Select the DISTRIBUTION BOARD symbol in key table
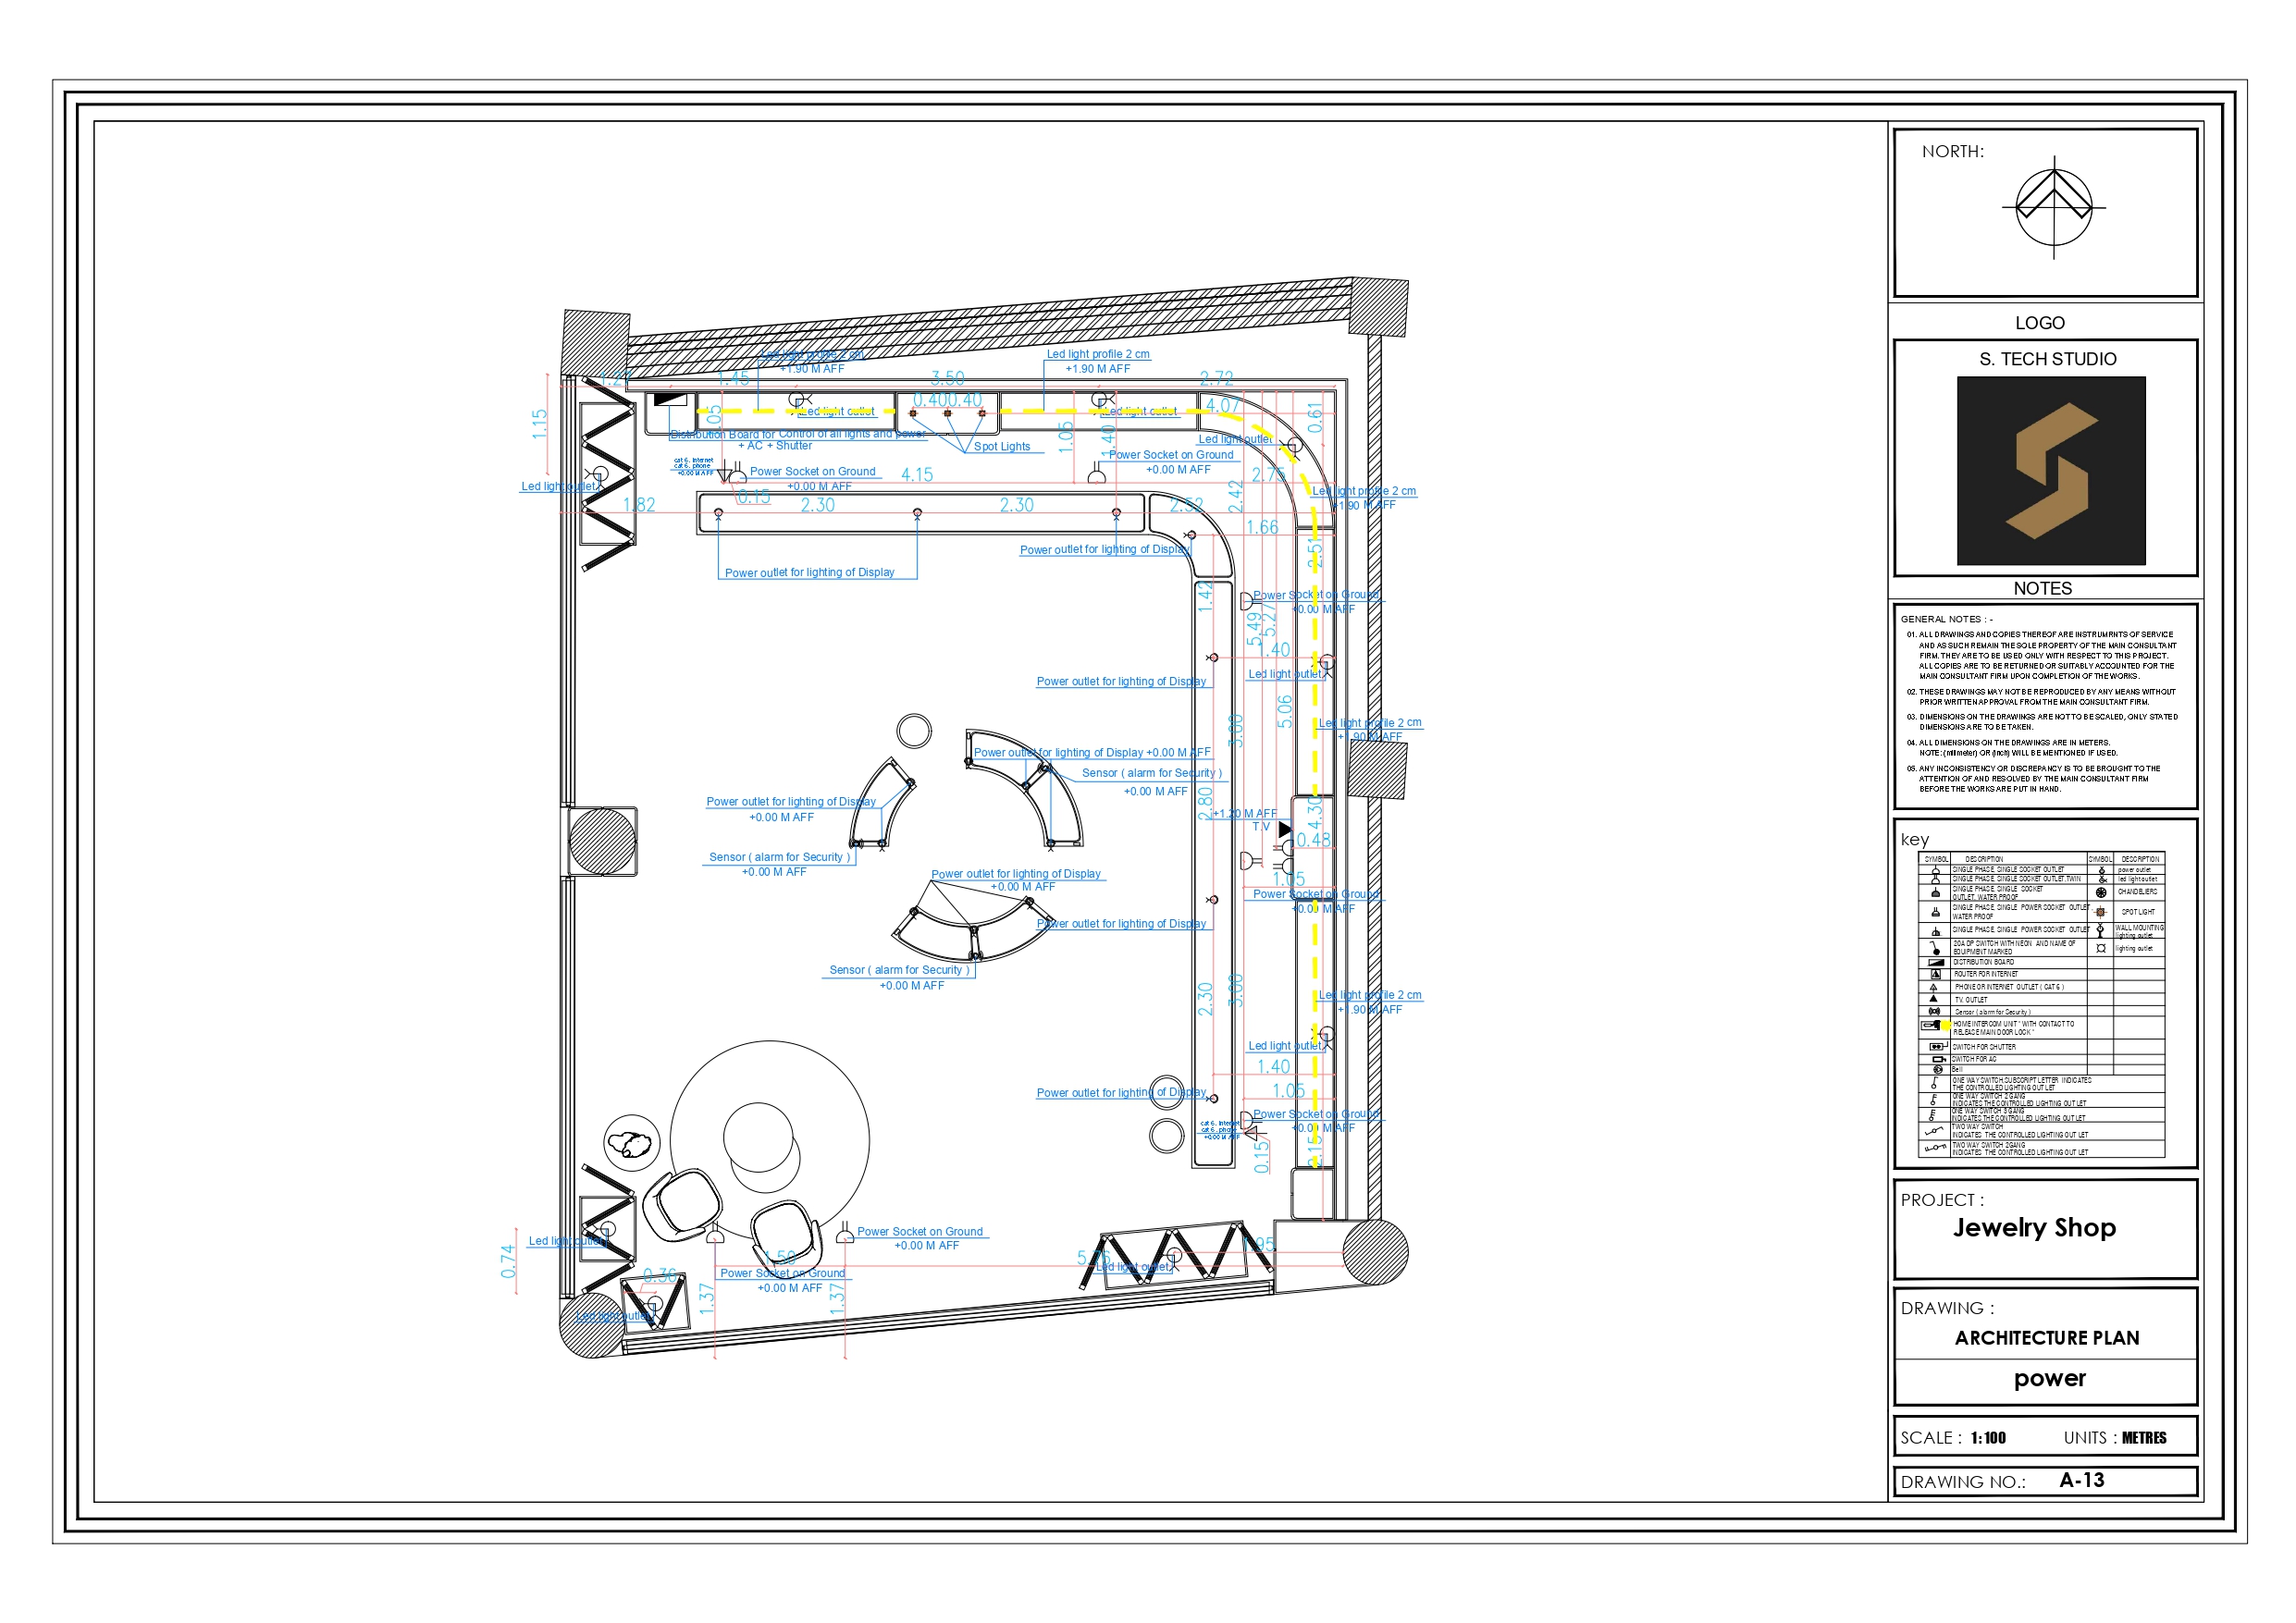The width and height of the screenshot is (2296, 1623). [1937, 963]
